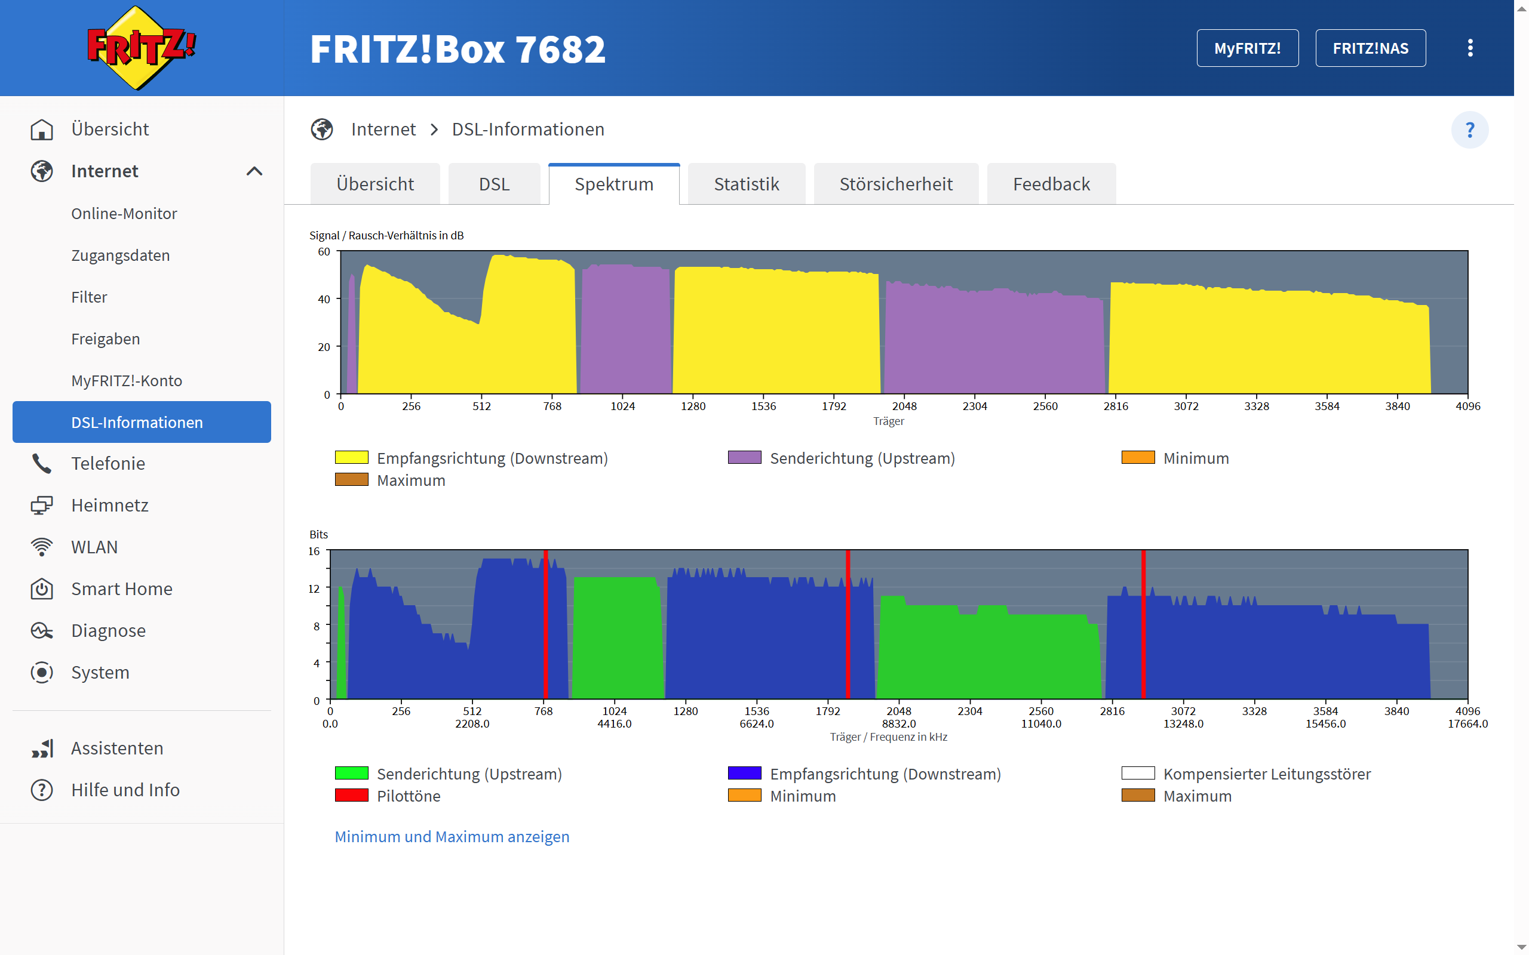Open the Störsicherheit tab
Viewport: 1529px width, 955px height.
point(895,184)
